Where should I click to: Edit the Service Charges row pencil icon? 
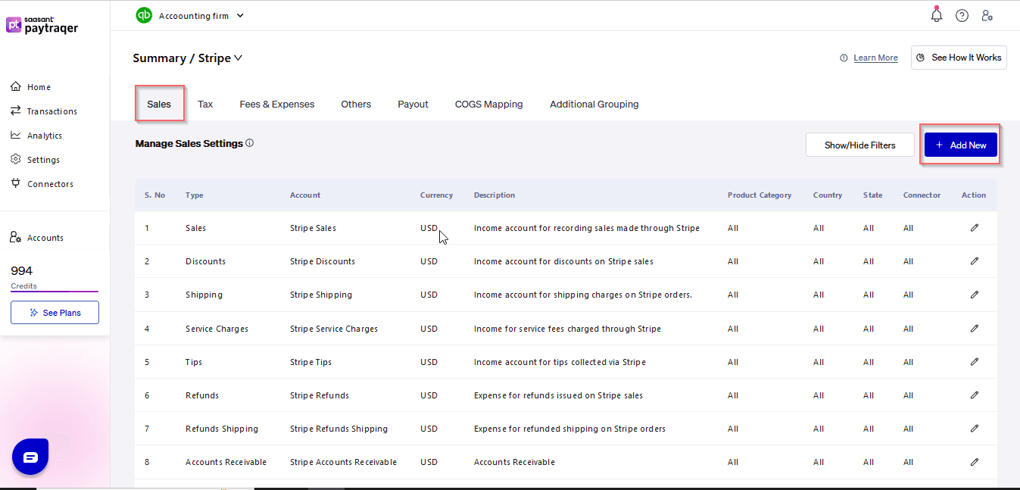975,328
